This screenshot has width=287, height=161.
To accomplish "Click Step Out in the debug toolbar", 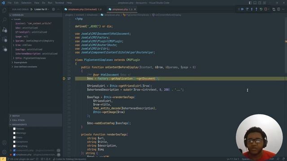I will click(256, 9).
